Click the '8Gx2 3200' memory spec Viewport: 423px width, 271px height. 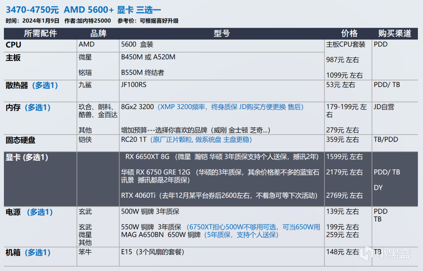pyautogui.click(x=137, y=107)
